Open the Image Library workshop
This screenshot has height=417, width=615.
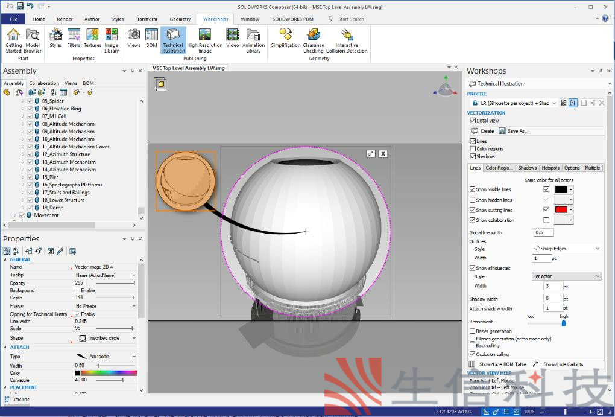pos(112,40)
